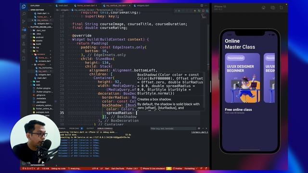Open the Testing flask icon in activity bar
The width and height of the screenshot is (308, 173).
24,44
